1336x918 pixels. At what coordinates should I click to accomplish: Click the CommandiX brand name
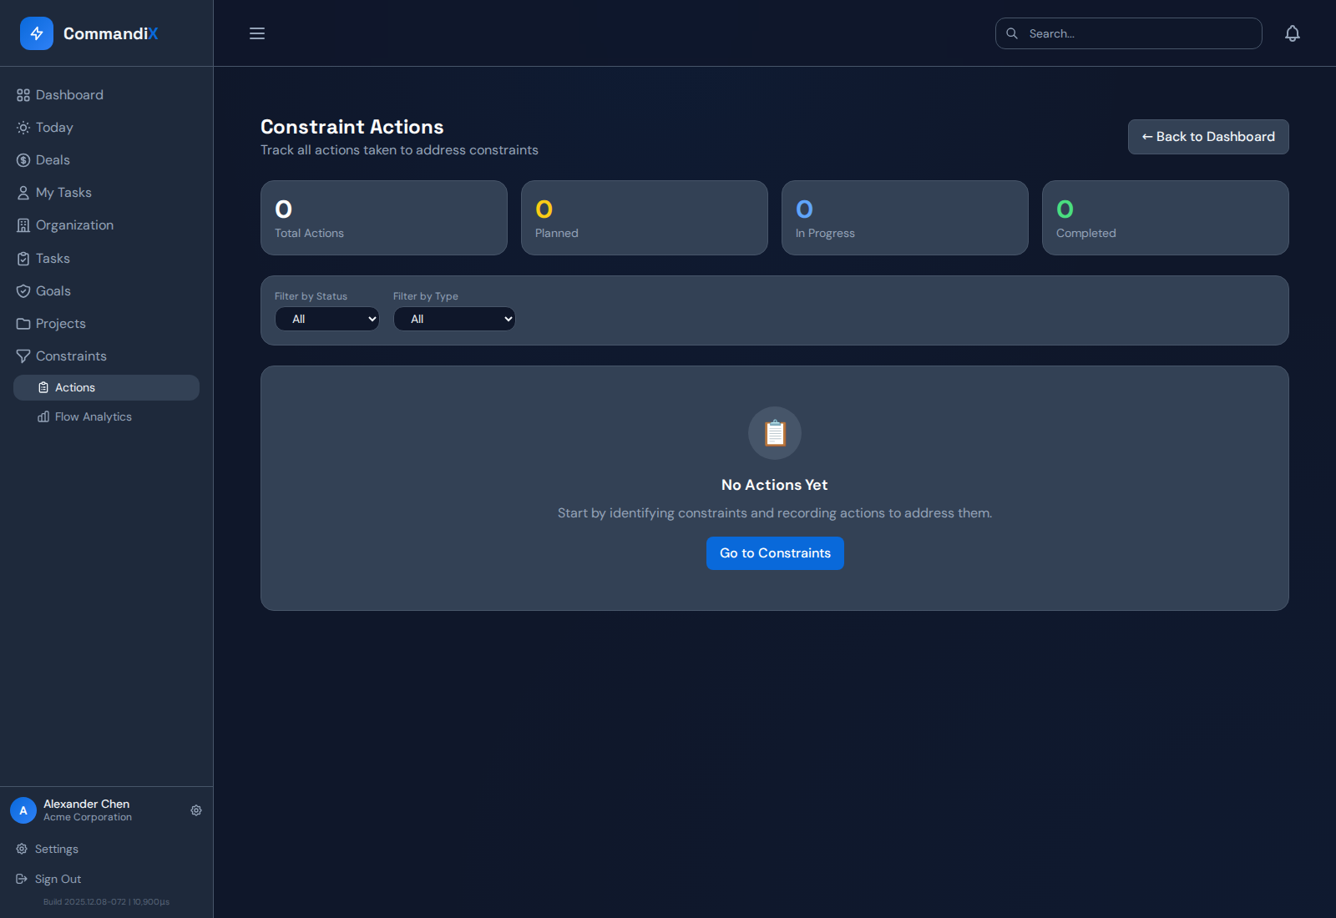coord(111,33)
